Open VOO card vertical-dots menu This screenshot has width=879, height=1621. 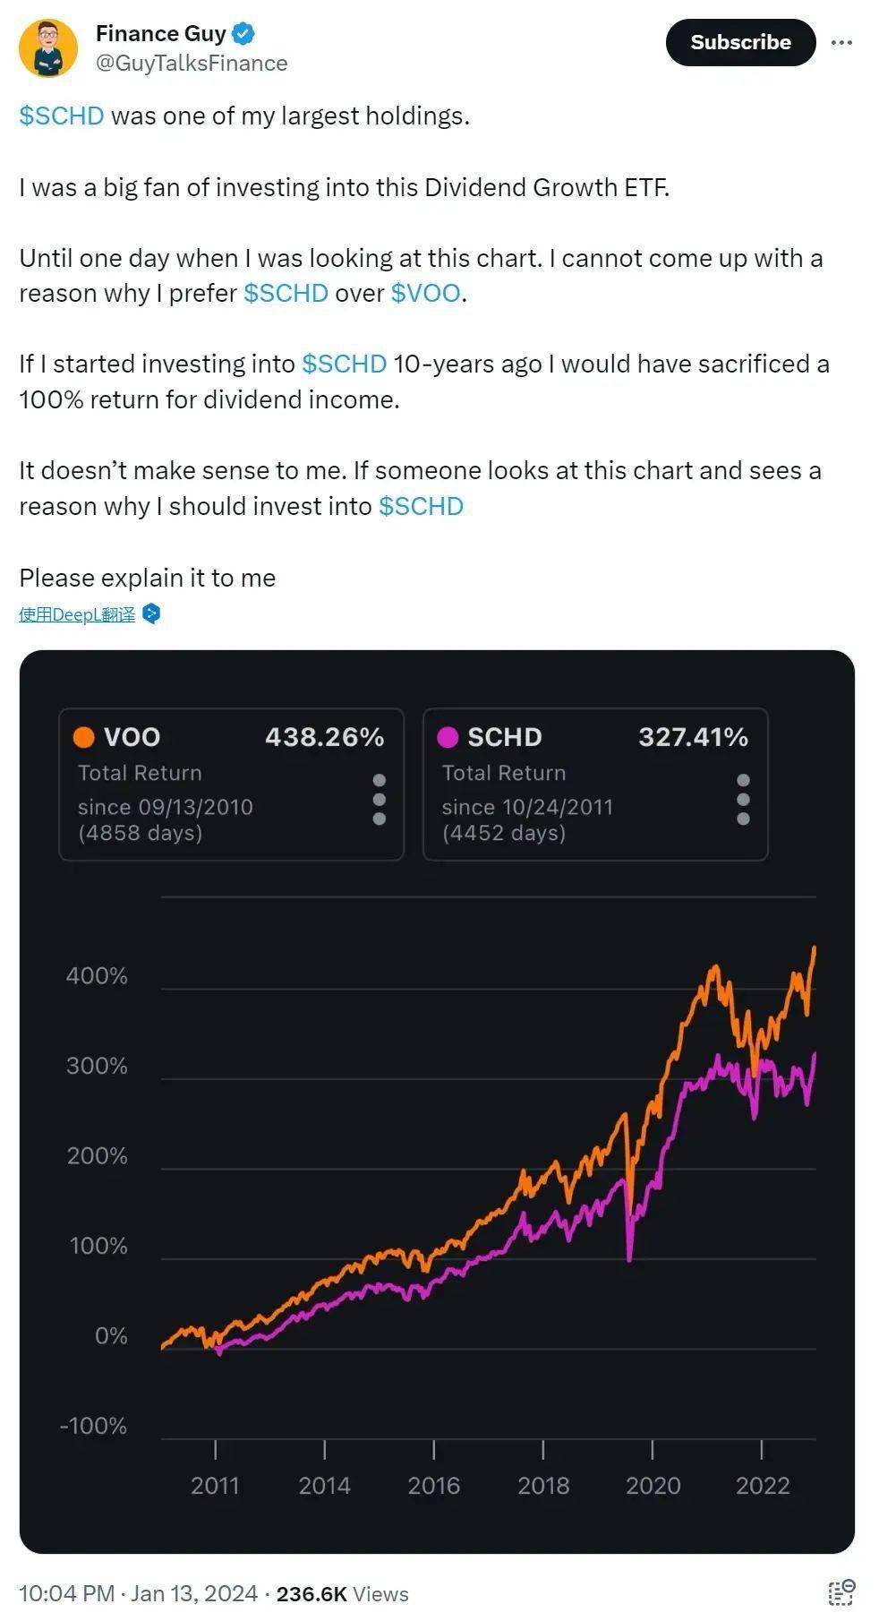point(379,800)
